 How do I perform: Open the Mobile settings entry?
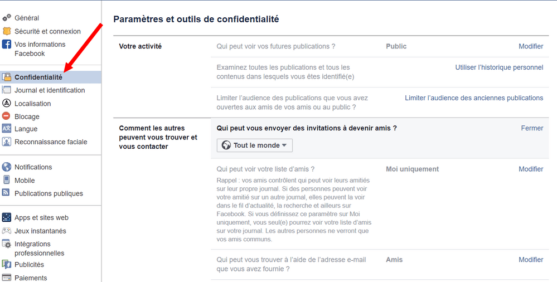point(25,181)
